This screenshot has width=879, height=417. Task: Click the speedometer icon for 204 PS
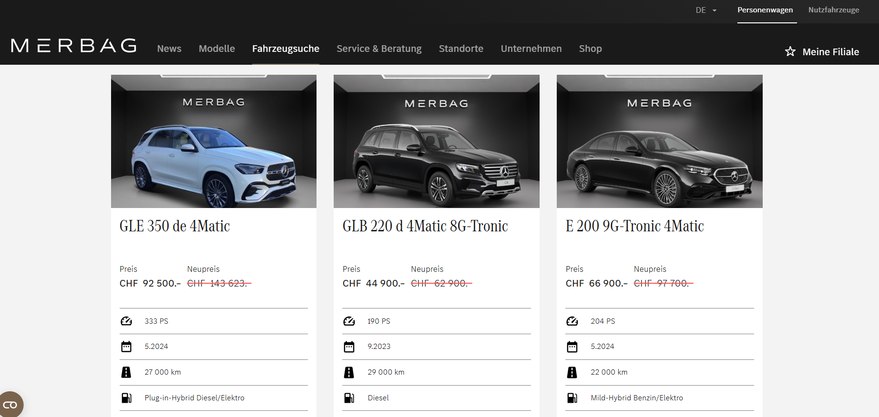pos(572,321)
